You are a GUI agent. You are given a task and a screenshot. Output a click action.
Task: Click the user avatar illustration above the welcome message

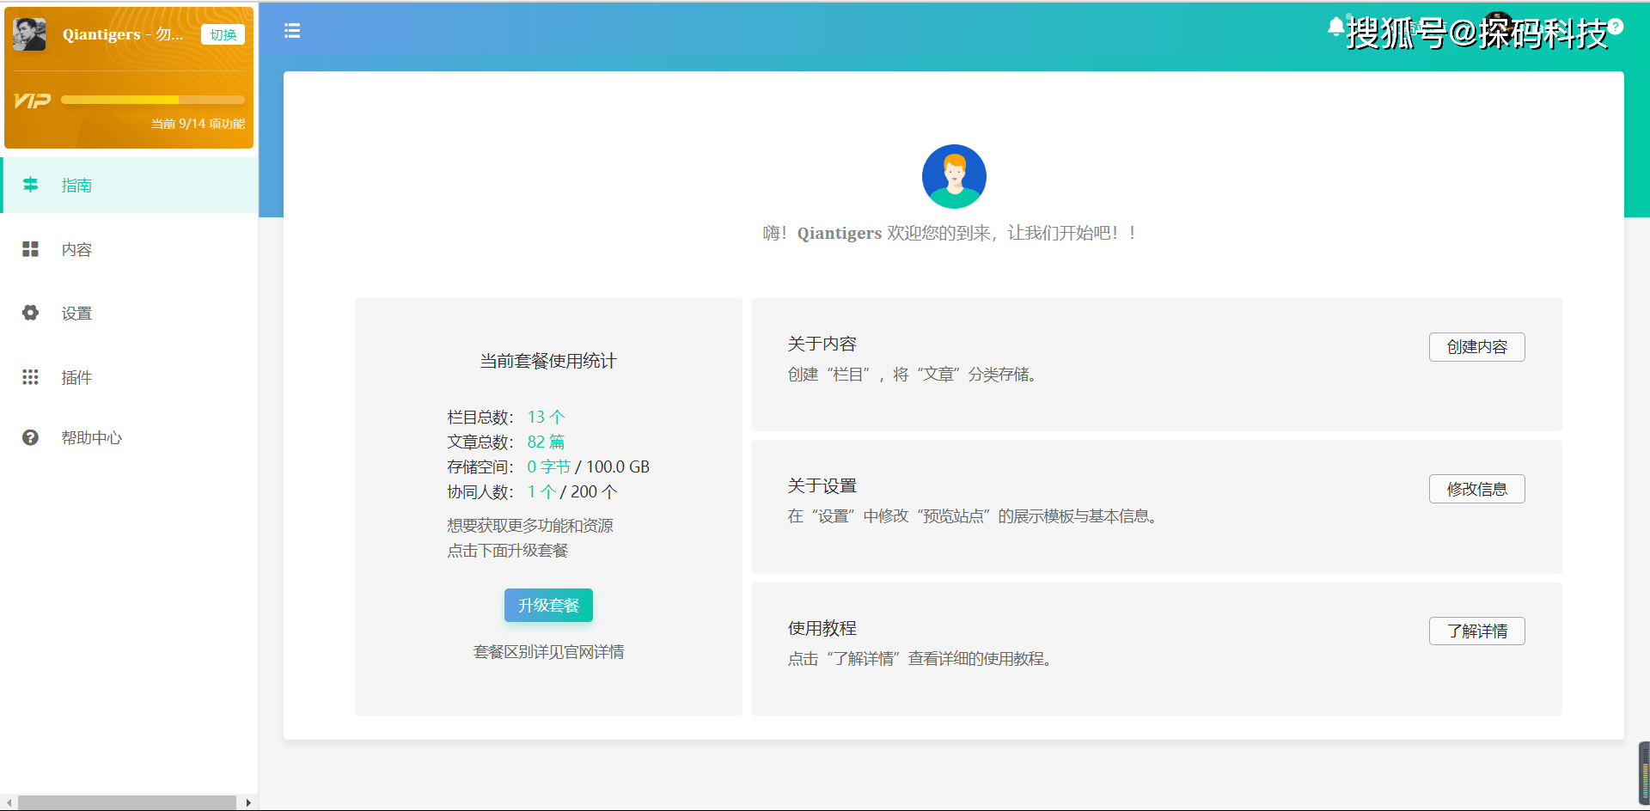(x=954, y=176)
